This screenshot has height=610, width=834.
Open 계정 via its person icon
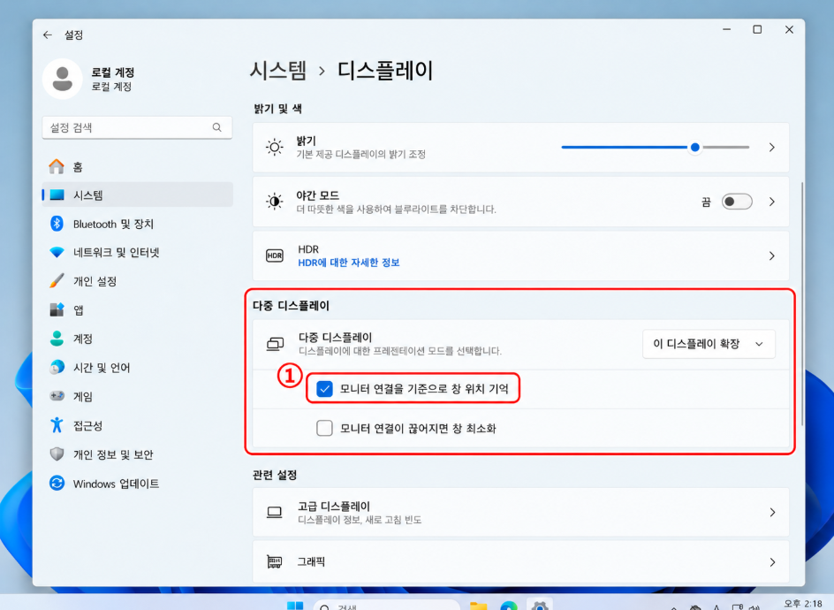[57, 338]
